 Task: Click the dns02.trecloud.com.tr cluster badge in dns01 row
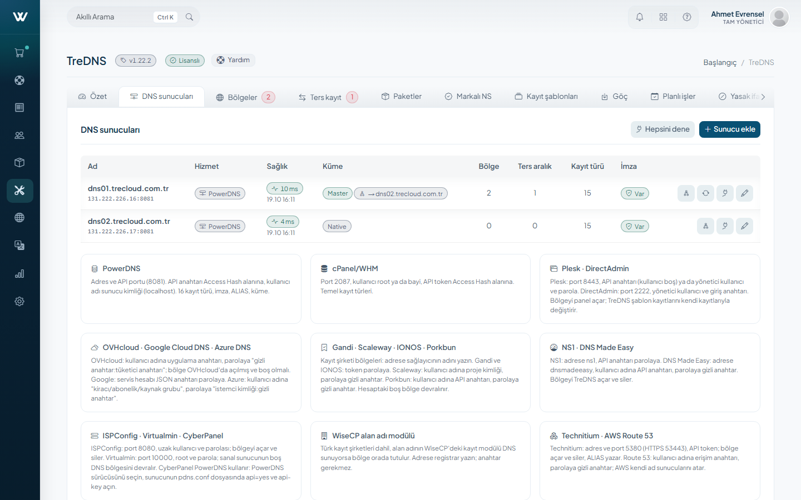(401, 194)
